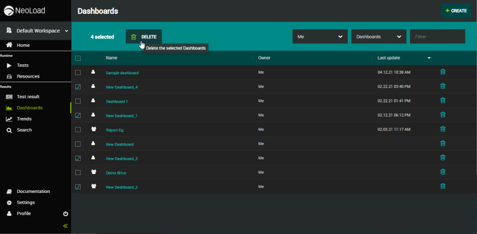Open the Dashboards type filter dropdown

click(379, 37)
